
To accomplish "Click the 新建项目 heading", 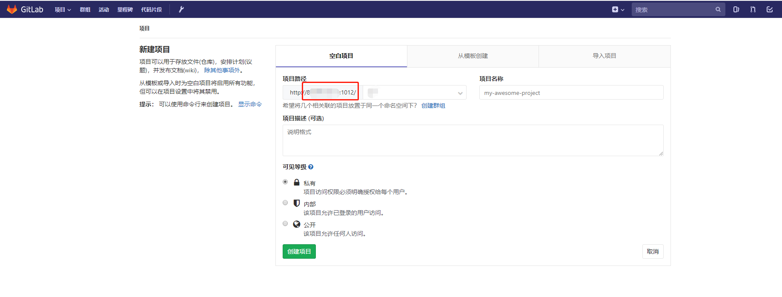I will point(155,49).
